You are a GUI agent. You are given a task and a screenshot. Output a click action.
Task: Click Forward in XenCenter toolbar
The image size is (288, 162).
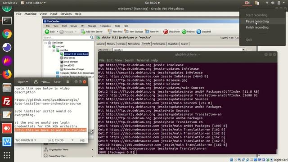[66, 31]
